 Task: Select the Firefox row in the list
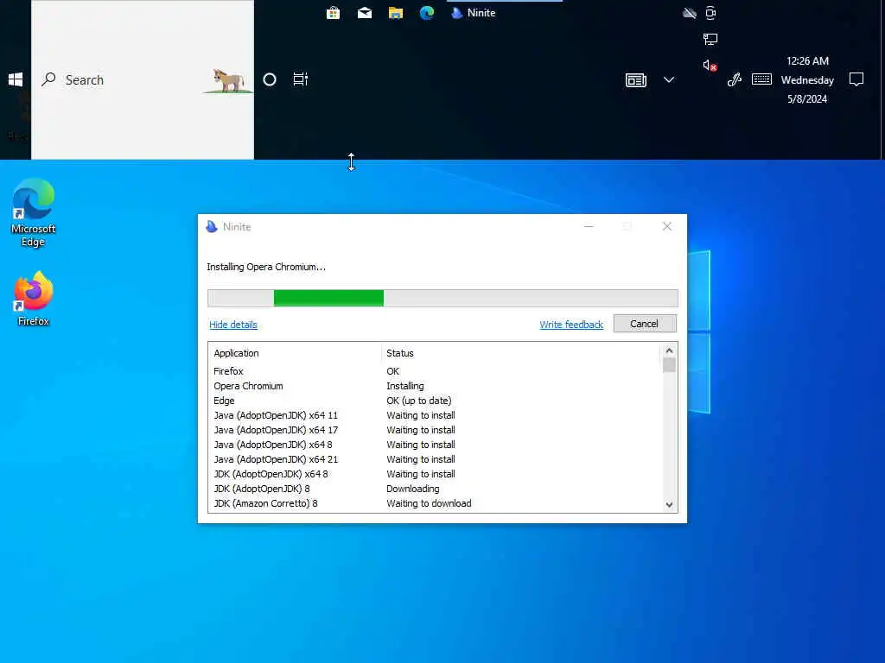tap(434, 371)
